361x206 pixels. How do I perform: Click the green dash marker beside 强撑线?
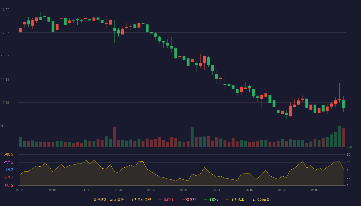pos(206,200)
